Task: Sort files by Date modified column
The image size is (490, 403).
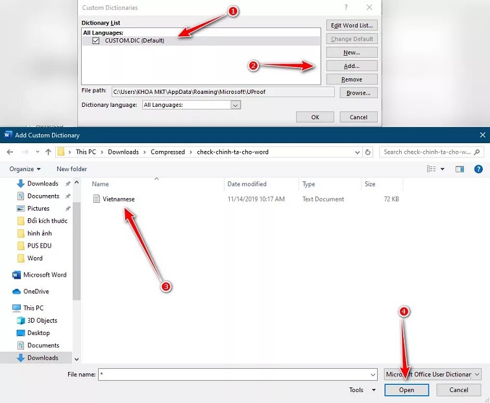Action: click(x=247, y=184)
